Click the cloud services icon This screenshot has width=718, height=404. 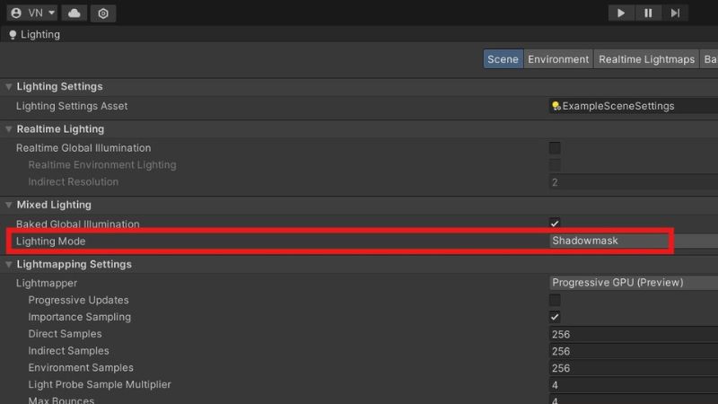point(74,13)
